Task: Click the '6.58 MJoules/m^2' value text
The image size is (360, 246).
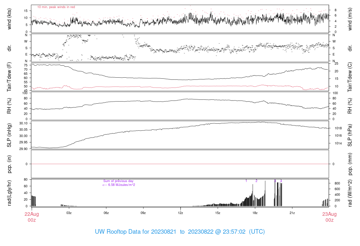Action: (121, 185)
